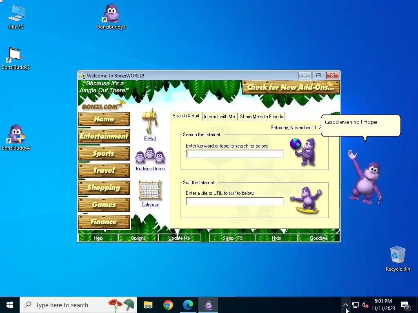Open the Home wooden sign section
This screenshot has height=313, width=418.
pos(104,119)
